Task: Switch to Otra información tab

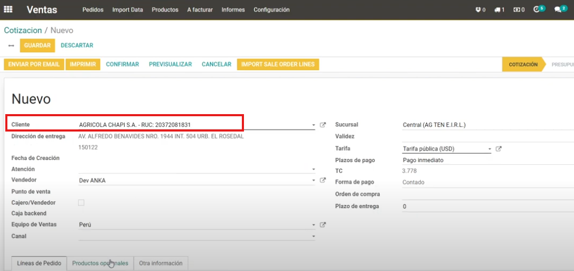Action: [161, 263]
